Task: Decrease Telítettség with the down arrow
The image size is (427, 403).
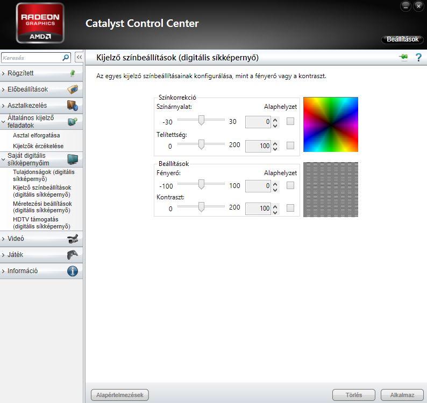Action: pos(275,149)
